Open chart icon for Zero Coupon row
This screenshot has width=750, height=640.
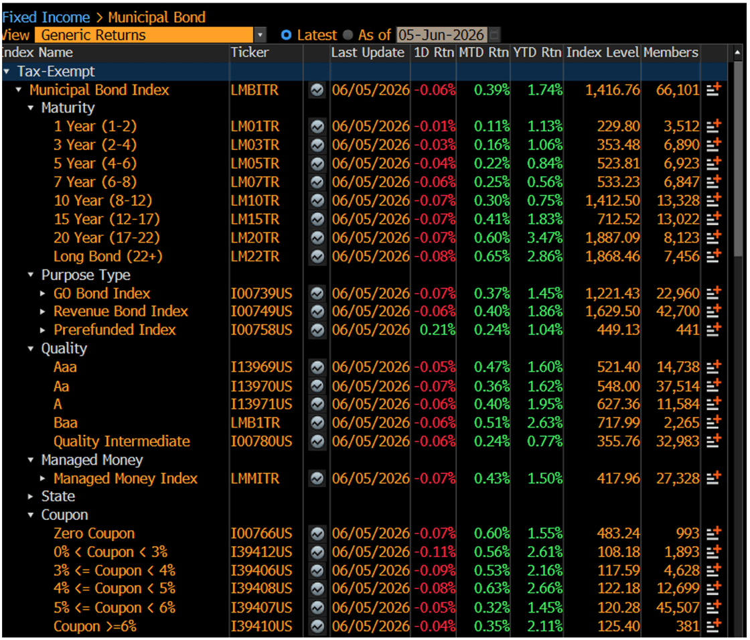317,533
